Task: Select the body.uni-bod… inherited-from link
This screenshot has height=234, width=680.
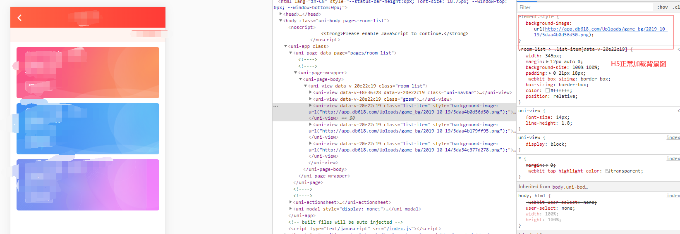Action: [570, 187]
